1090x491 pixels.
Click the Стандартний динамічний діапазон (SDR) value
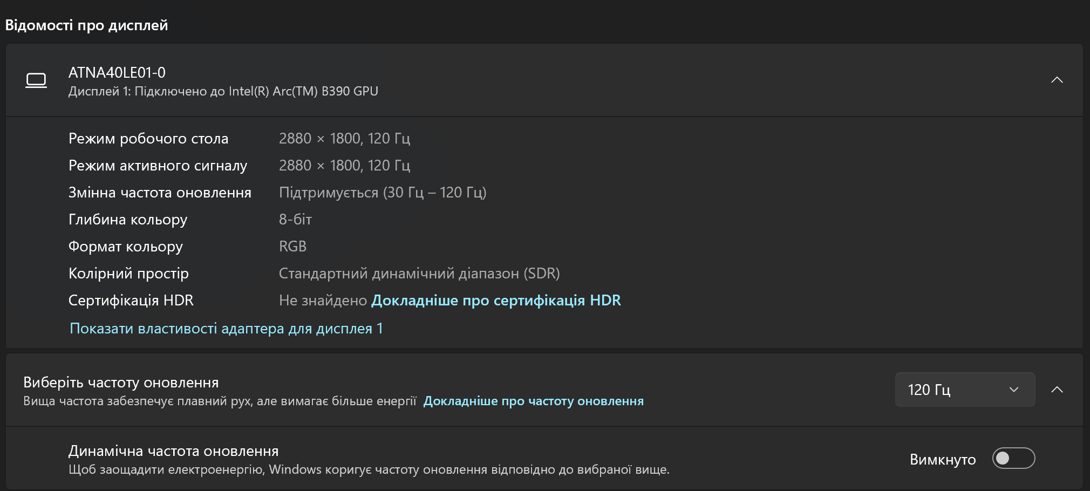(419, 274)
